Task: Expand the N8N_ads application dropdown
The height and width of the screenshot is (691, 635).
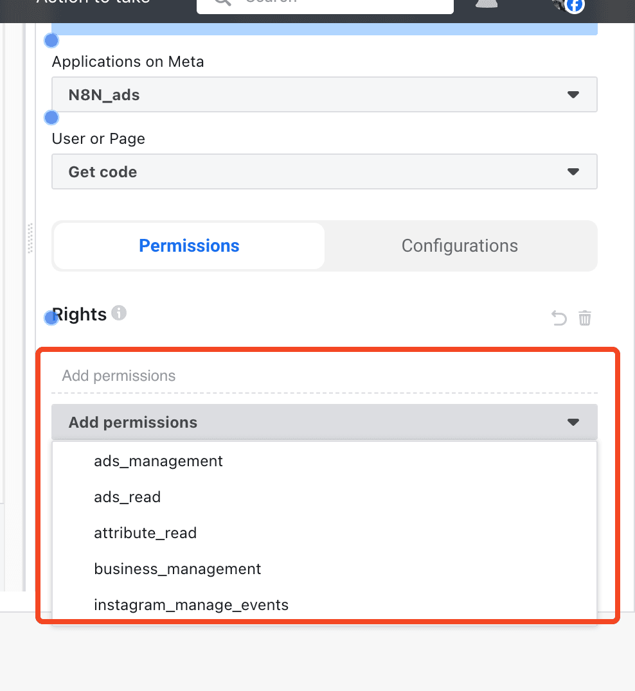Action: (325, 95)
